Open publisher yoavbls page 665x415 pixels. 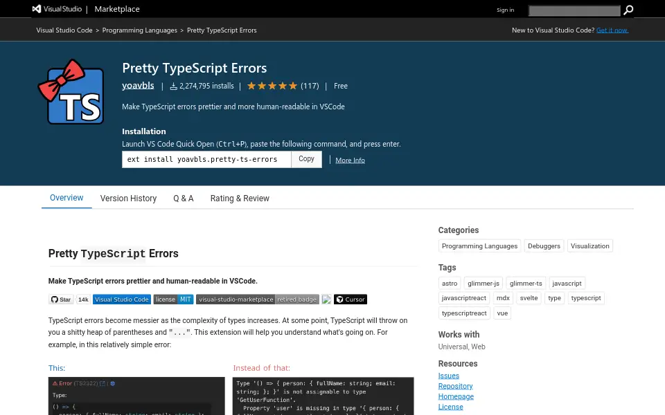[x=138, y=85]
